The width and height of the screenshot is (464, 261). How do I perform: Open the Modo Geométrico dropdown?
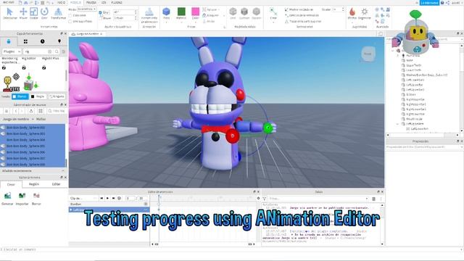point(86,9)
